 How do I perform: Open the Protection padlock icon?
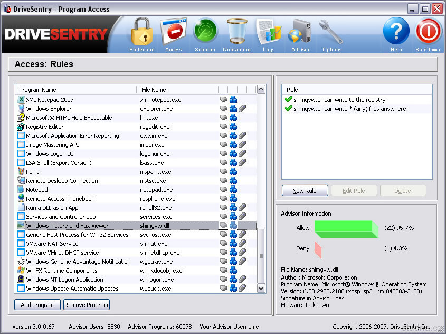point(141,33)
